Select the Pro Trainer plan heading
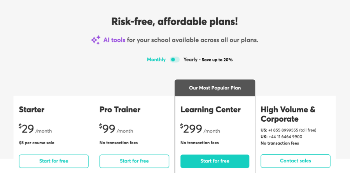Image resolution: width=350 pixels, height=173 pixels. (120, 110)
